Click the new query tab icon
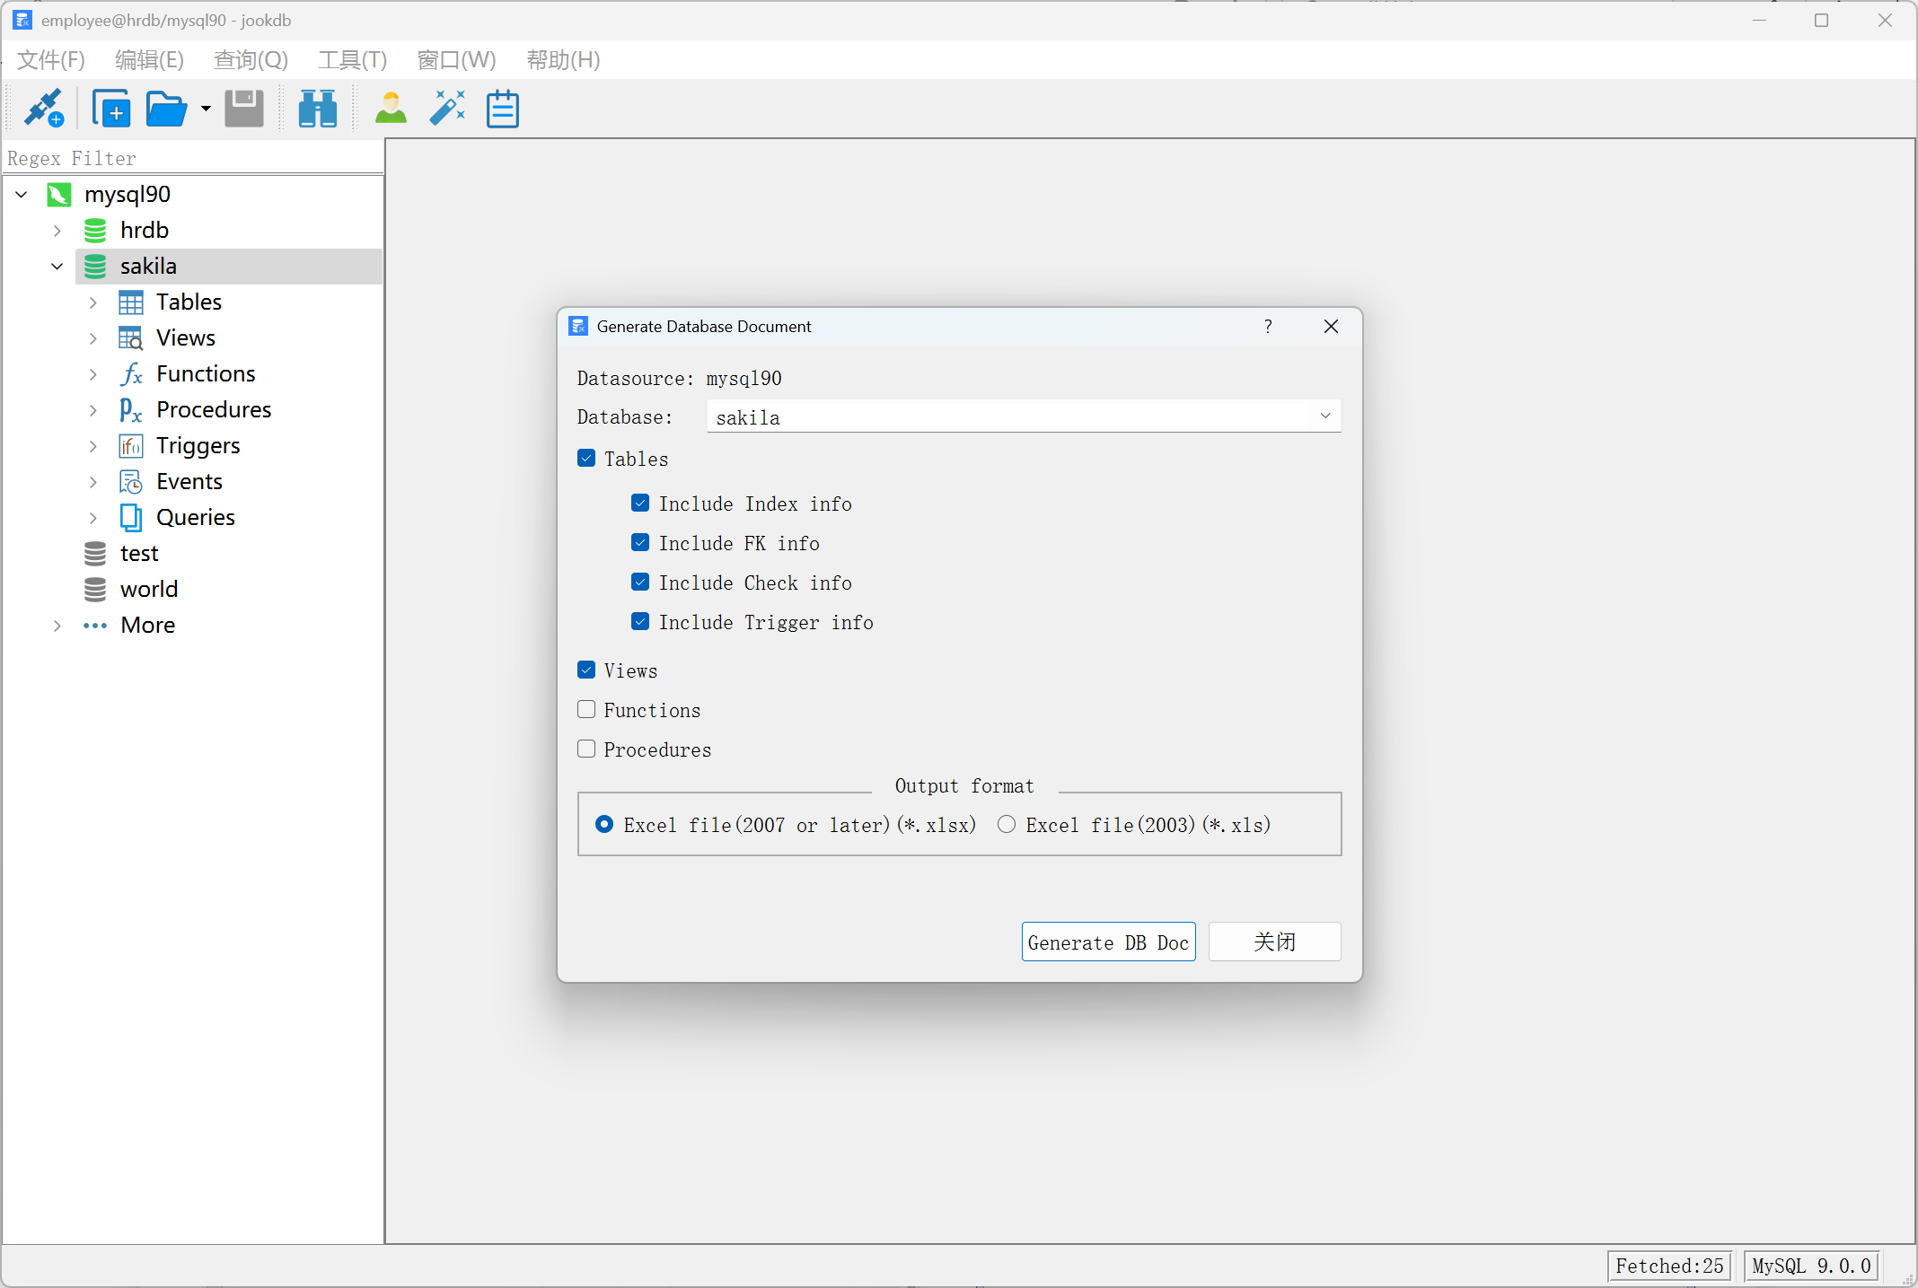Viewport: 1918px width, 1288px height. [111, 109]
